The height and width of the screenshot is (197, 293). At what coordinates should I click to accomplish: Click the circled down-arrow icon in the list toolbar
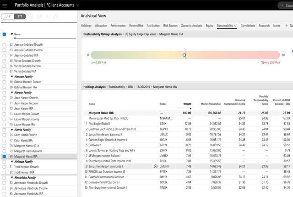[x=40, y=16]
